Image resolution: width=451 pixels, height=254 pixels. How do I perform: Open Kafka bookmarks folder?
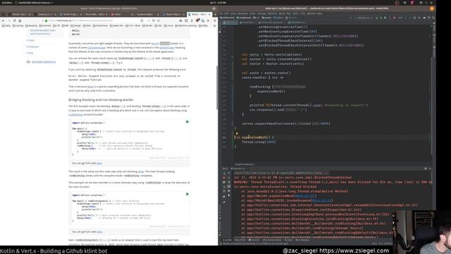pyautogui.click(x=203, y=25)
